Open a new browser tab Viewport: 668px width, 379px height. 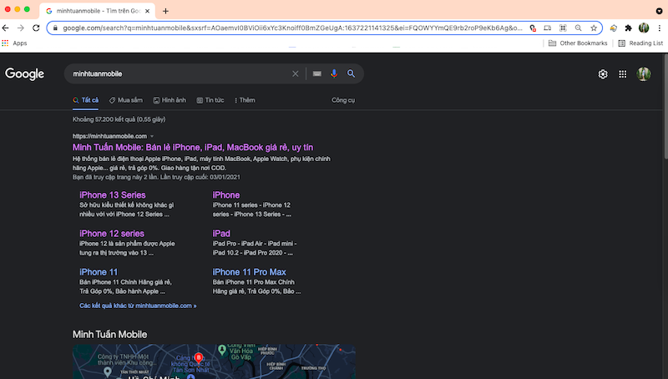165,11
